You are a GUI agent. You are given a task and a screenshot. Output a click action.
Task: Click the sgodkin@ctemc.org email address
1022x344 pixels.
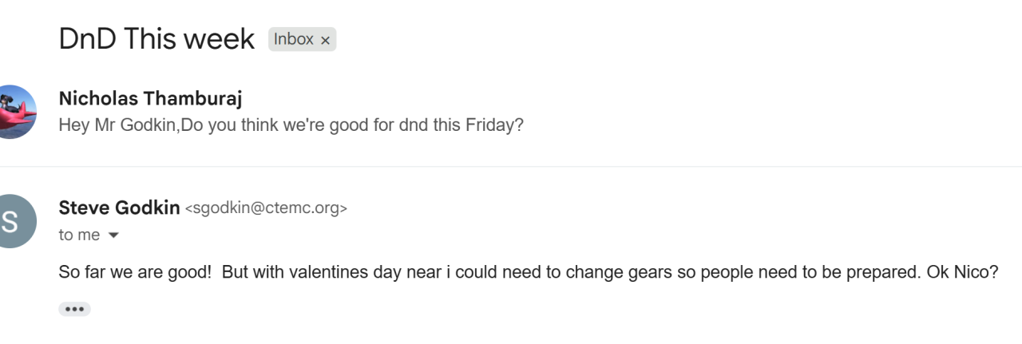pos(267,208)
